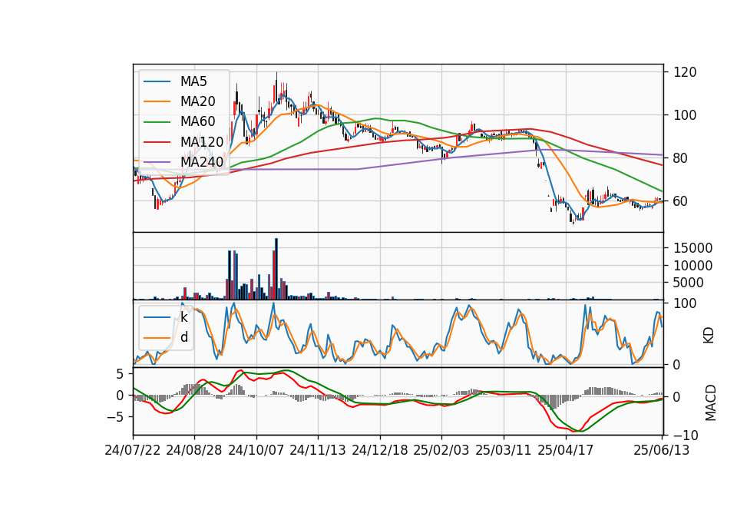Image resolution: width=737 pixels, height=530 pixels.
Task: Click the 25/02/03 date axis label
Action: [441, 450]
